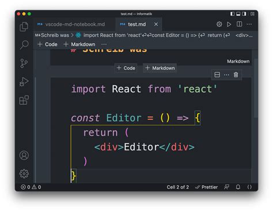The width and height of the screenshot is (273, 211).
Task: Click the opening div tag in code
Action: (109, 147)
